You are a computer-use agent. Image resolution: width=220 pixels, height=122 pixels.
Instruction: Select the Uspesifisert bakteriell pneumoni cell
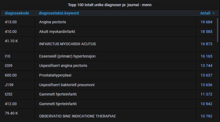[67, 85]
